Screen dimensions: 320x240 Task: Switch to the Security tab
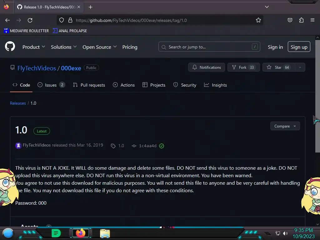pyautogui.click(x=185, y=85)
